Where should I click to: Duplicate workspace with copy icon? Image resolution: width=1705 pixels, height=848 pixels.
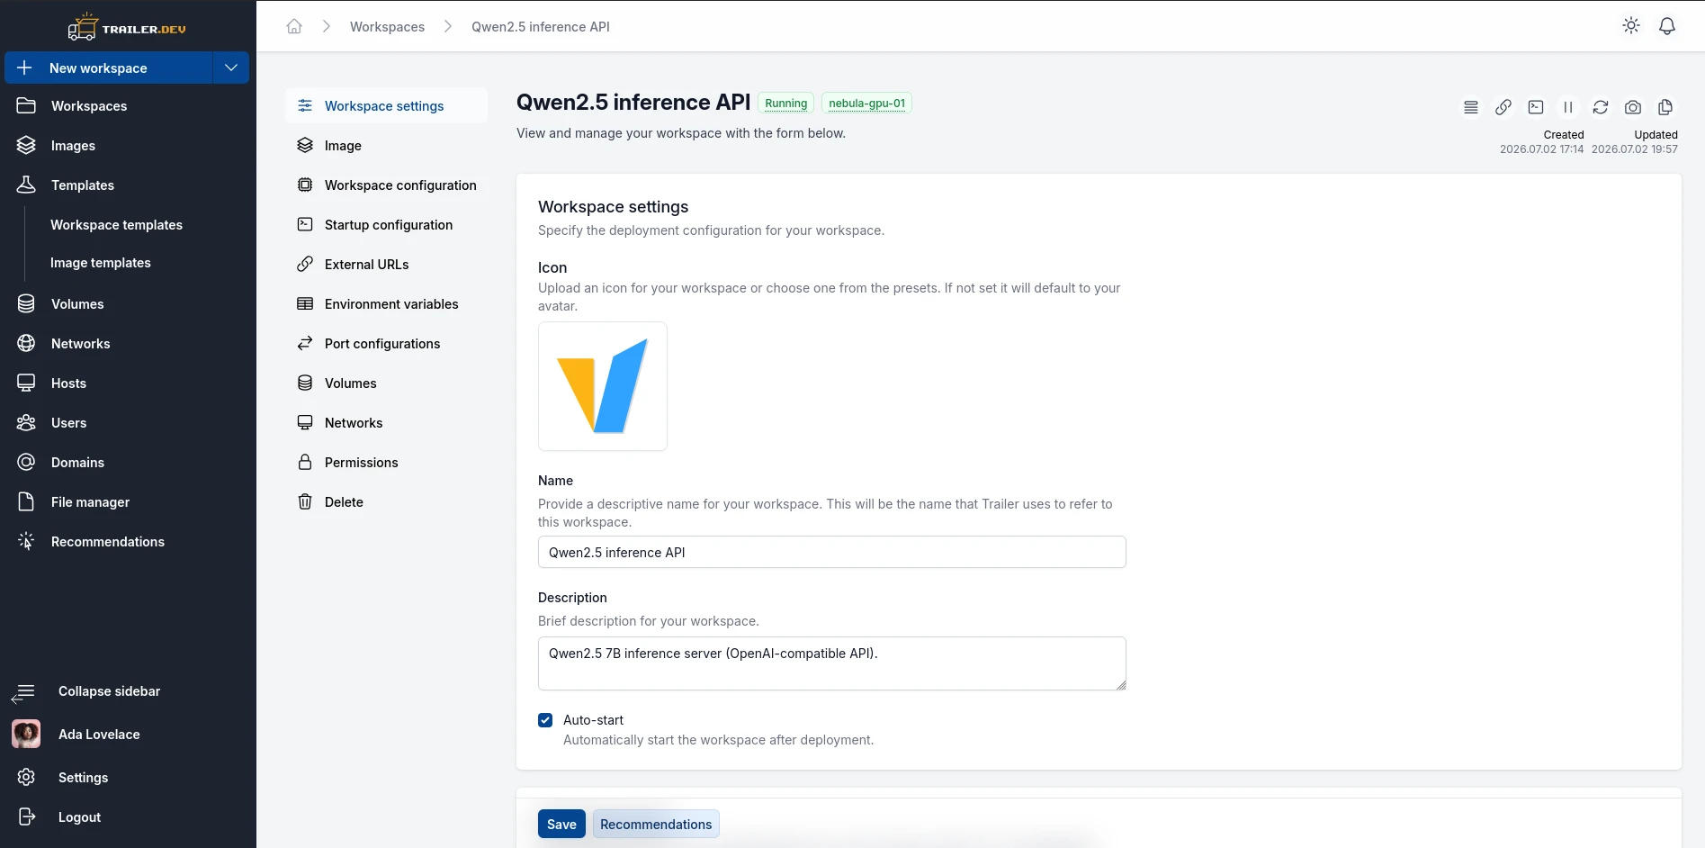(x=1665, y=107)
